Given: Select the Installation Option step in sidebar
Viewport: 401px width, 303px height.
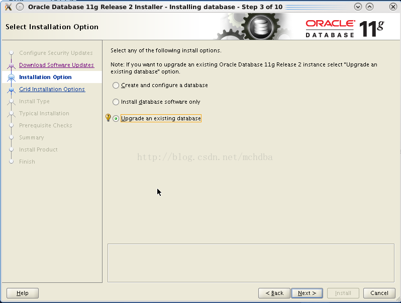Looking at the screenshot, I should (45, 77).
